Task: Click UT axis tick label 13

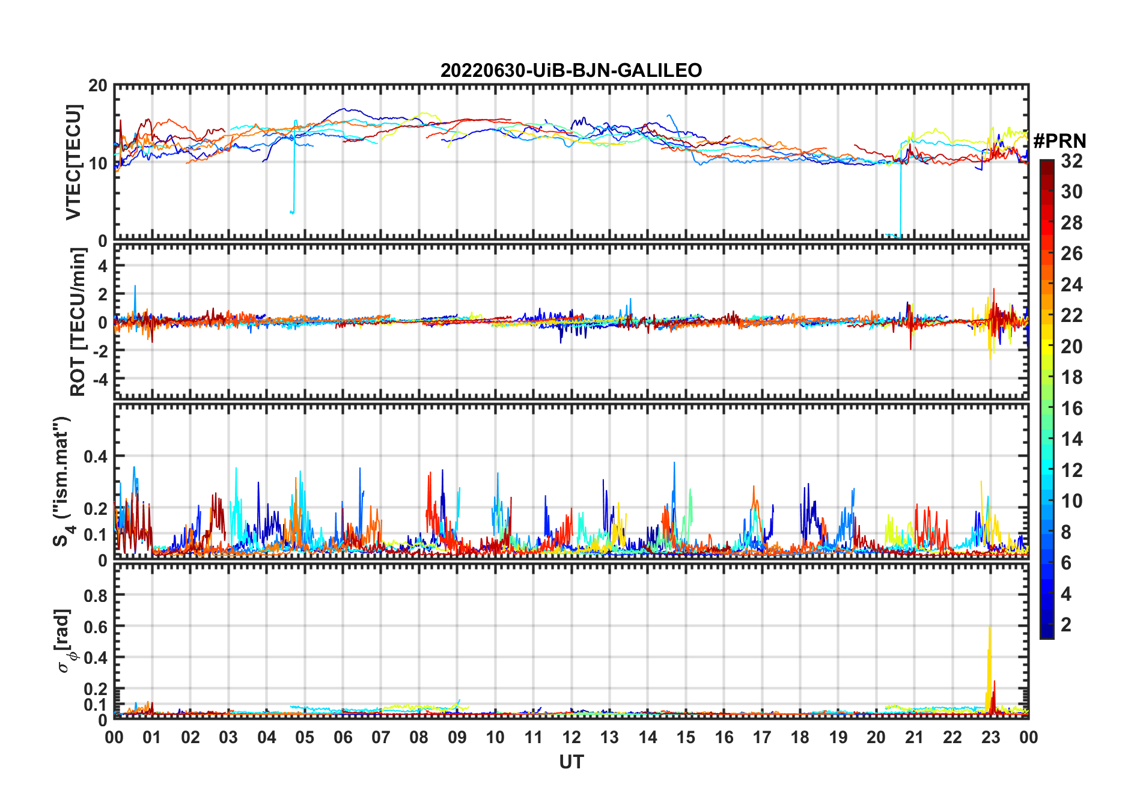Action: 609,737
